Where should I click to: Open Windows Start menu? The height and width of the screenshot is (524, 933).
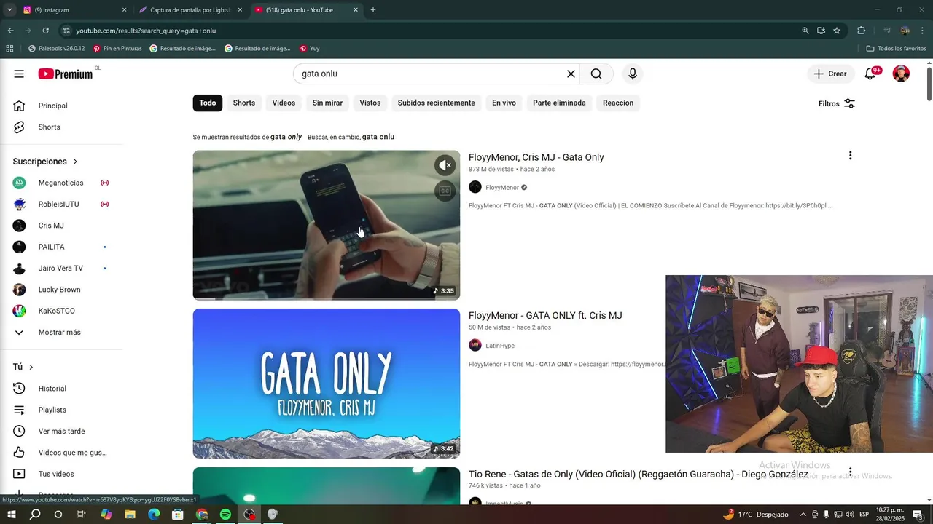12,515
